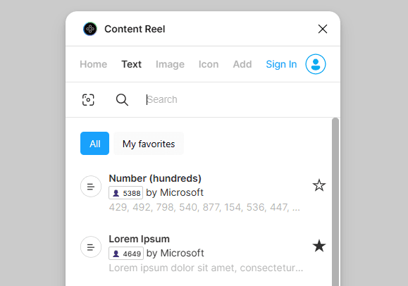
Task: Click the text icon for Number (hundreds)
Action: pos(91,187)
